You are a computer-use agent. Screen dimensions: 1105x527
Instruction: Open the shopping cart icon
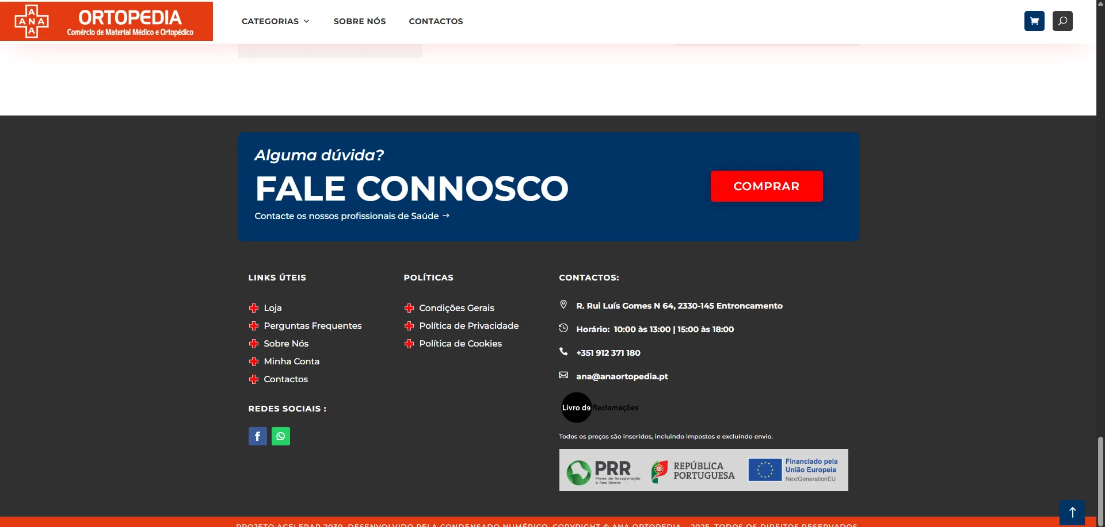(x=1034, y=21)
